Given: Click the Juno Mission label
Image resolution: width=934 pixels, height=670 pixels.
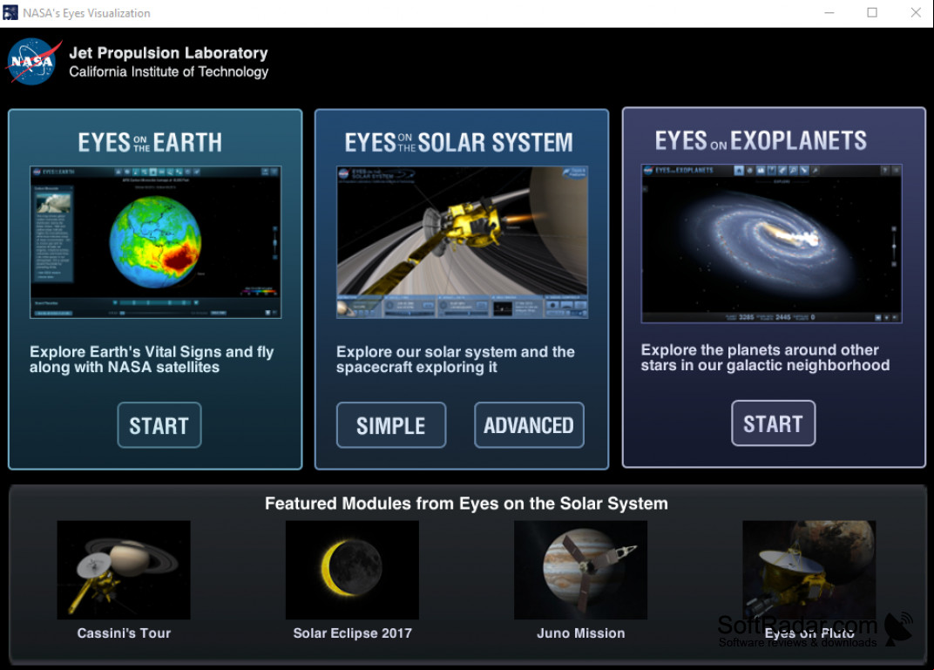Looking at the screenshot, I should [x=581, y=633].
